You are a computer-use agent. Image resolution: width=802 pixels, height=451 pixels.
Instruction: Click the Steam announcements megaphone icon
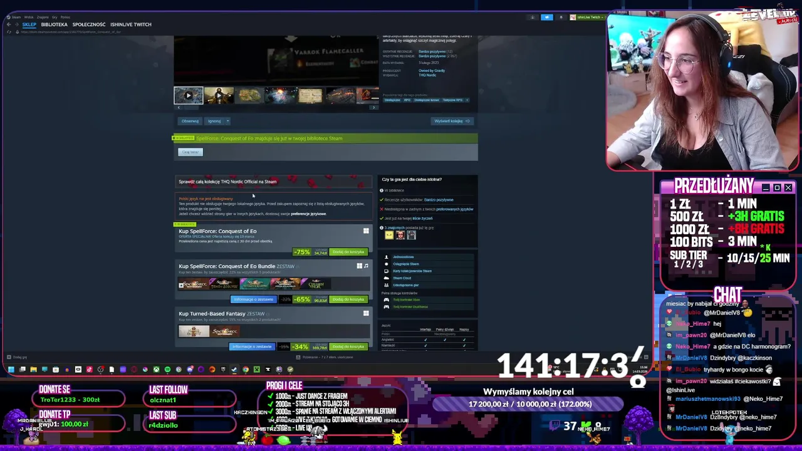pos(546,17)
